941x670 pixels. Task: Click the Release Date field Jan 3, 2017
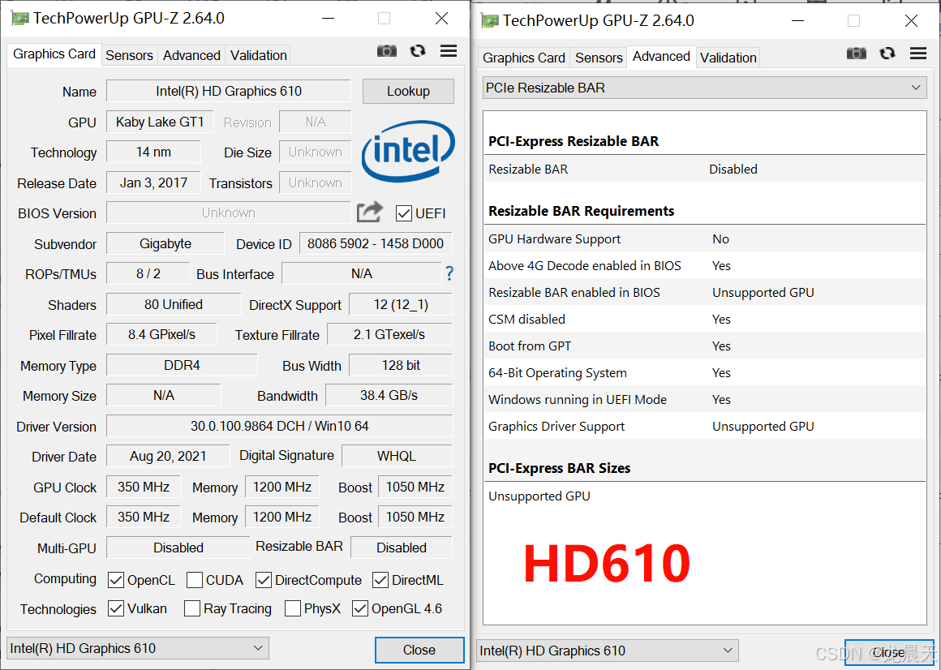point(153,183)
